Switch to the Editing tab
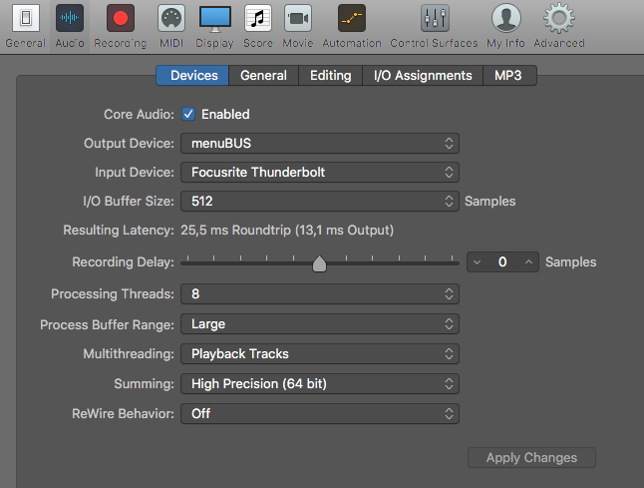Image resolution: width=644 pixels, height=488 pixels. (330, 76)
